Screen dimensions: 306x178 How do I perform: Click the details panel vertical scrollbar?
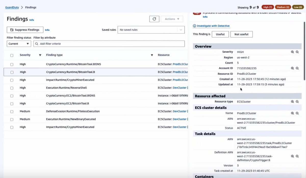click(304, 51)
